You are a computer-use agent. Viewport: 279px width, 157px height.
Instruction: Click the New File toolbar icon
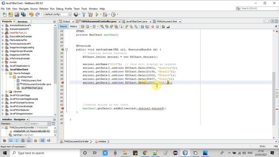(5, 14)
